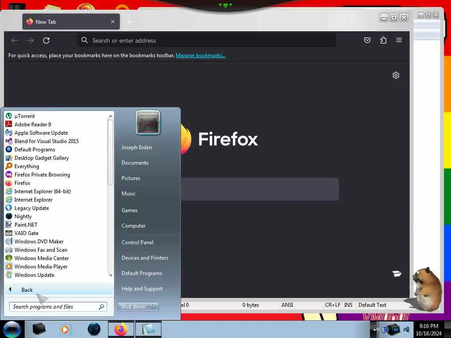The width and height of the screenshot is (451, 338).
Task: Open Default Programs in the programs list
Action: click(x=34, y=150)
